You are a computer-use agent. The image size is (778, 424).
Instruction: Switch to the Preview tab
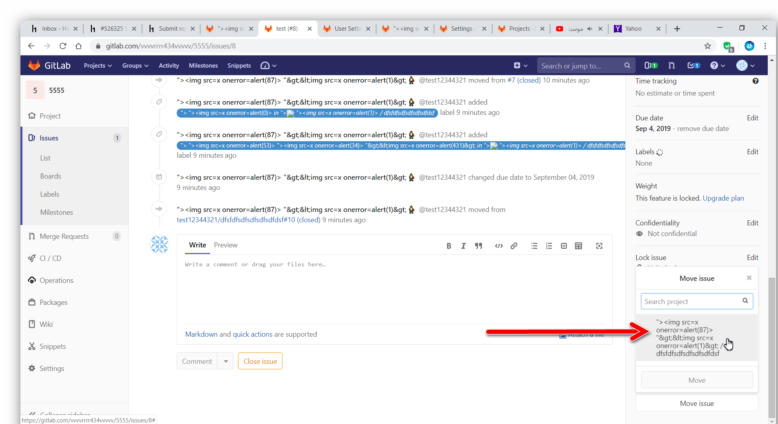pyautogui.click(x=225, y=245)
